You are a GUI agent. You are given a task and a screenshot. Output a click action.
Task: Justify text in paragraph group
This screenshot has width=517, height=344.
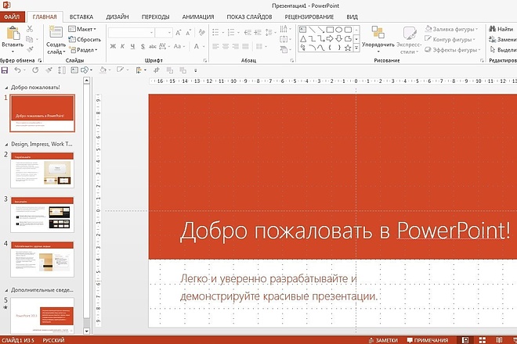pos(246,46)
